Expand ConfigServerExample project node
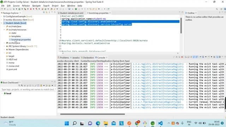 tap(1, 17)
